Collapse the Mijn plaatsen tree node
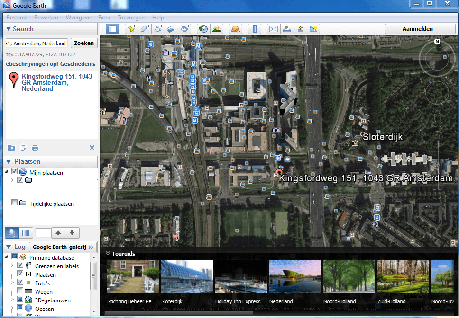 pos(6,172)
